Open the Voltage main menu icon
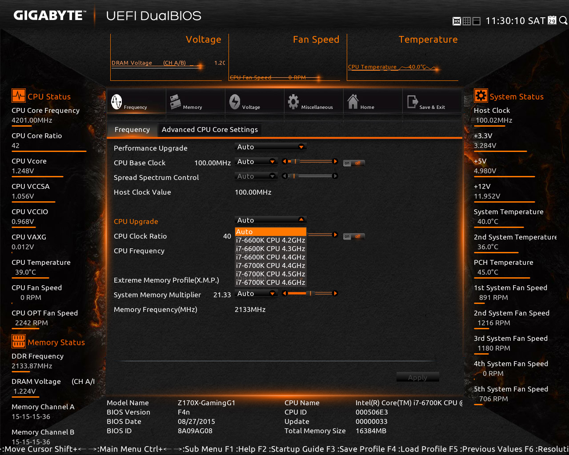This screenshot has width=569, height=455. 235,102
